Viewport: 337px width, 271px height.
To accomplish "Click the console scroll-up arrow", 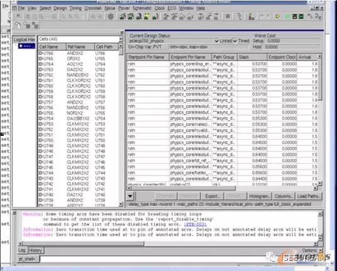I will coord(320,214).
